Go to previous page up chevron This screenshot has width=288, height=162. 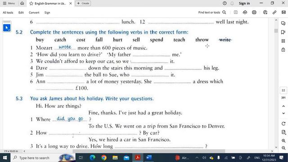point(283,106)
